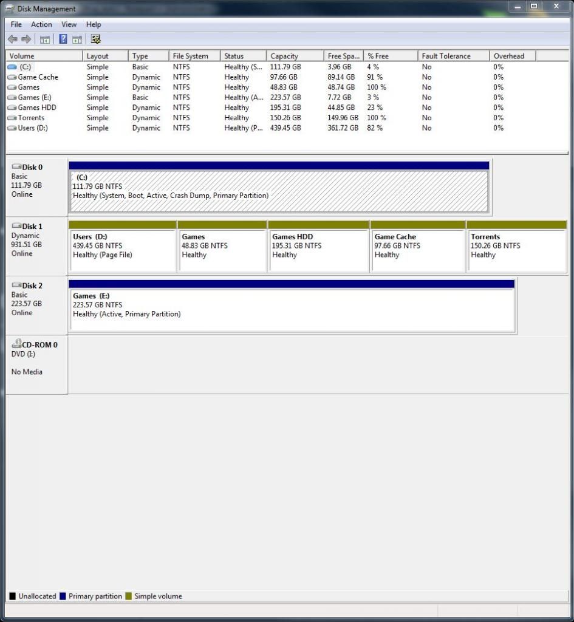Viewport: 574px width, 622px height.
Task: Select the Users (D:) volume block on Disk 1
Action: 123,247
